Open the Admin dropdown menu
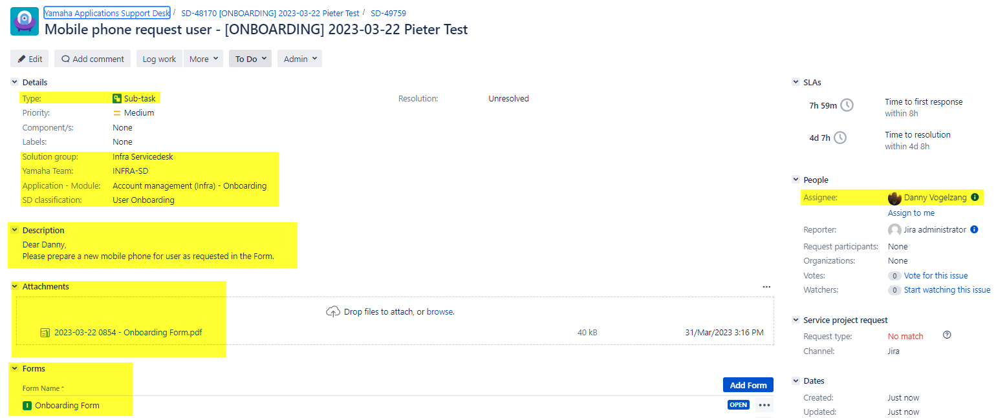1007x418 pixels. (300, 59)
